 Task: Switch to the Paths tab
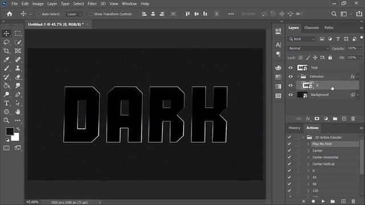click(x=328, y=28)
